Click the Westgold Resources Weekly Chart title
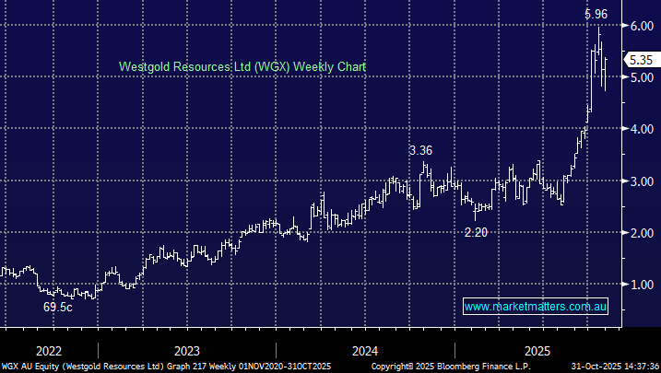The height and width of the screenshot is (373, 661). click(242, 66)
